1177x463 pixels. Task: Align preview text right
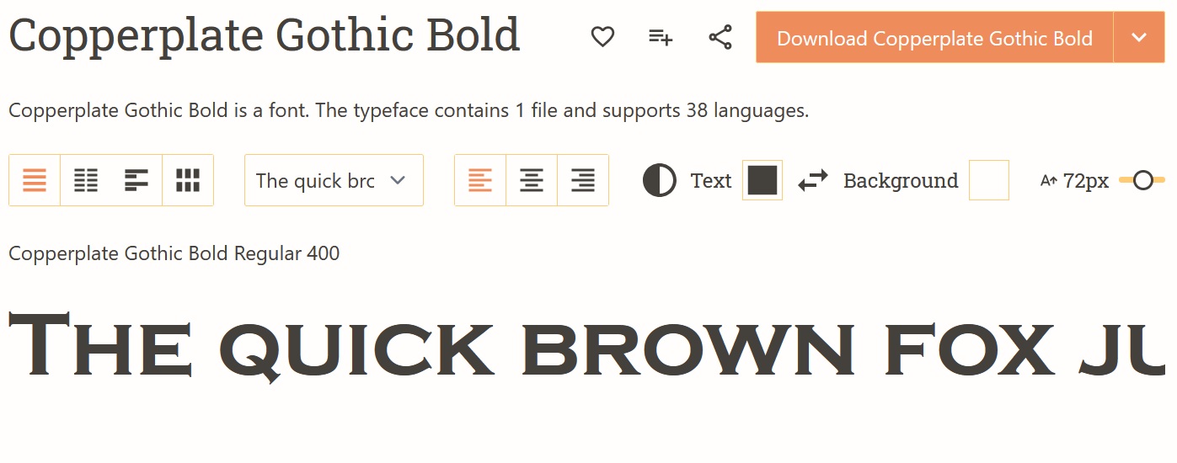pyautogui.click(x=583, y=180)
